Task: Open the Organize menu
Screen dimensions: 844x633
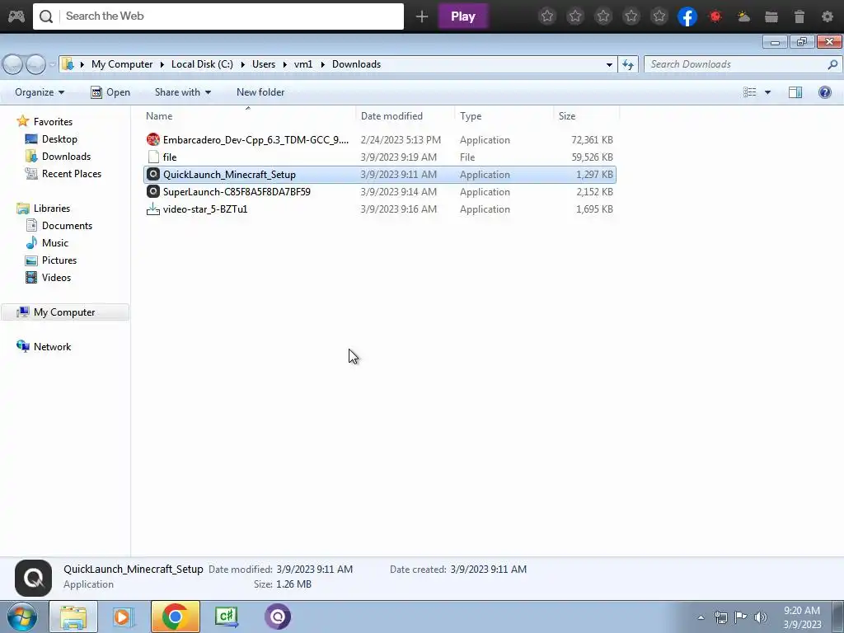Action: pos(40,92)
